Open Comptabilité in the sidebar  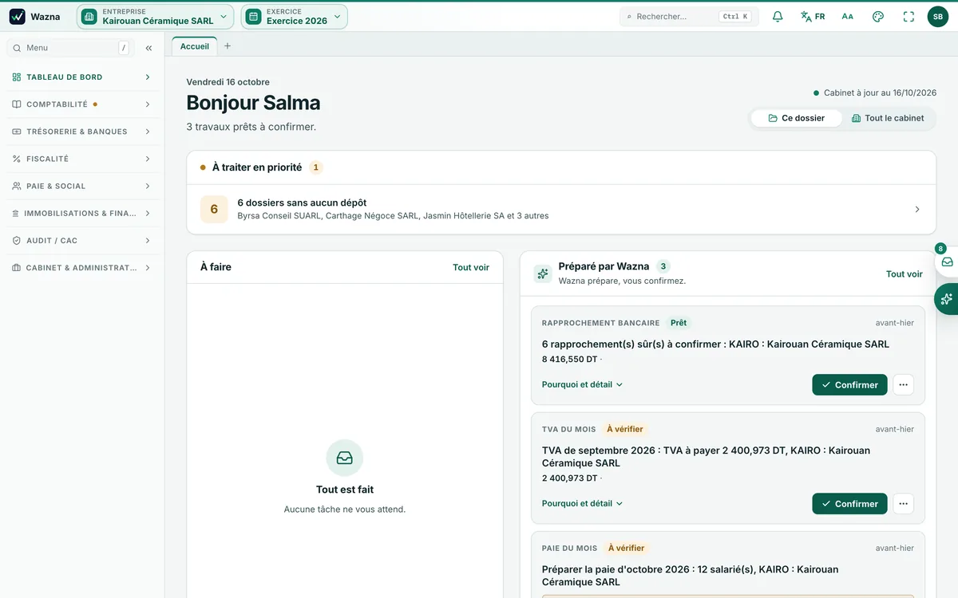tap(82, 104)
